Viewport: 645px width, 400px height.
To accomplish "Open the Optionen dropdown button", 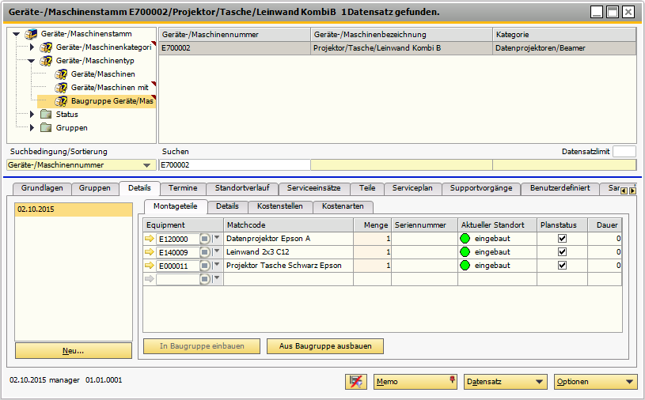I will [x=595, y=382].
